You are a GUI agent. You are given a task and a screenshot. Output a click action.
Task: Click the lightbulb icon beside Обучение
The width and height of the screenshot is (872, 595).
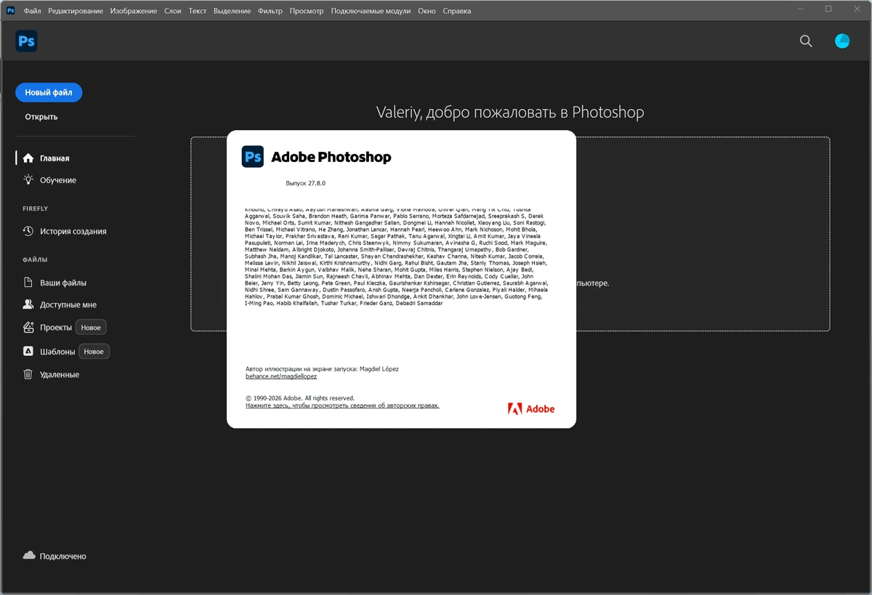click(28, 179)
